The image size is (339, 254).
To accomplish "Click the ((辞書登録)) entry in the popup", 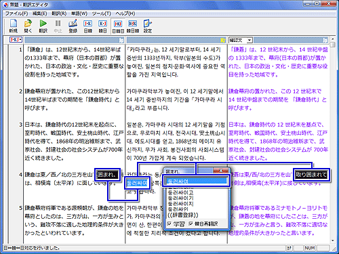I will pos(183,215).
